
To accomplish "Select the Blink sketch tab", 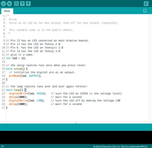I will [7, 11].
